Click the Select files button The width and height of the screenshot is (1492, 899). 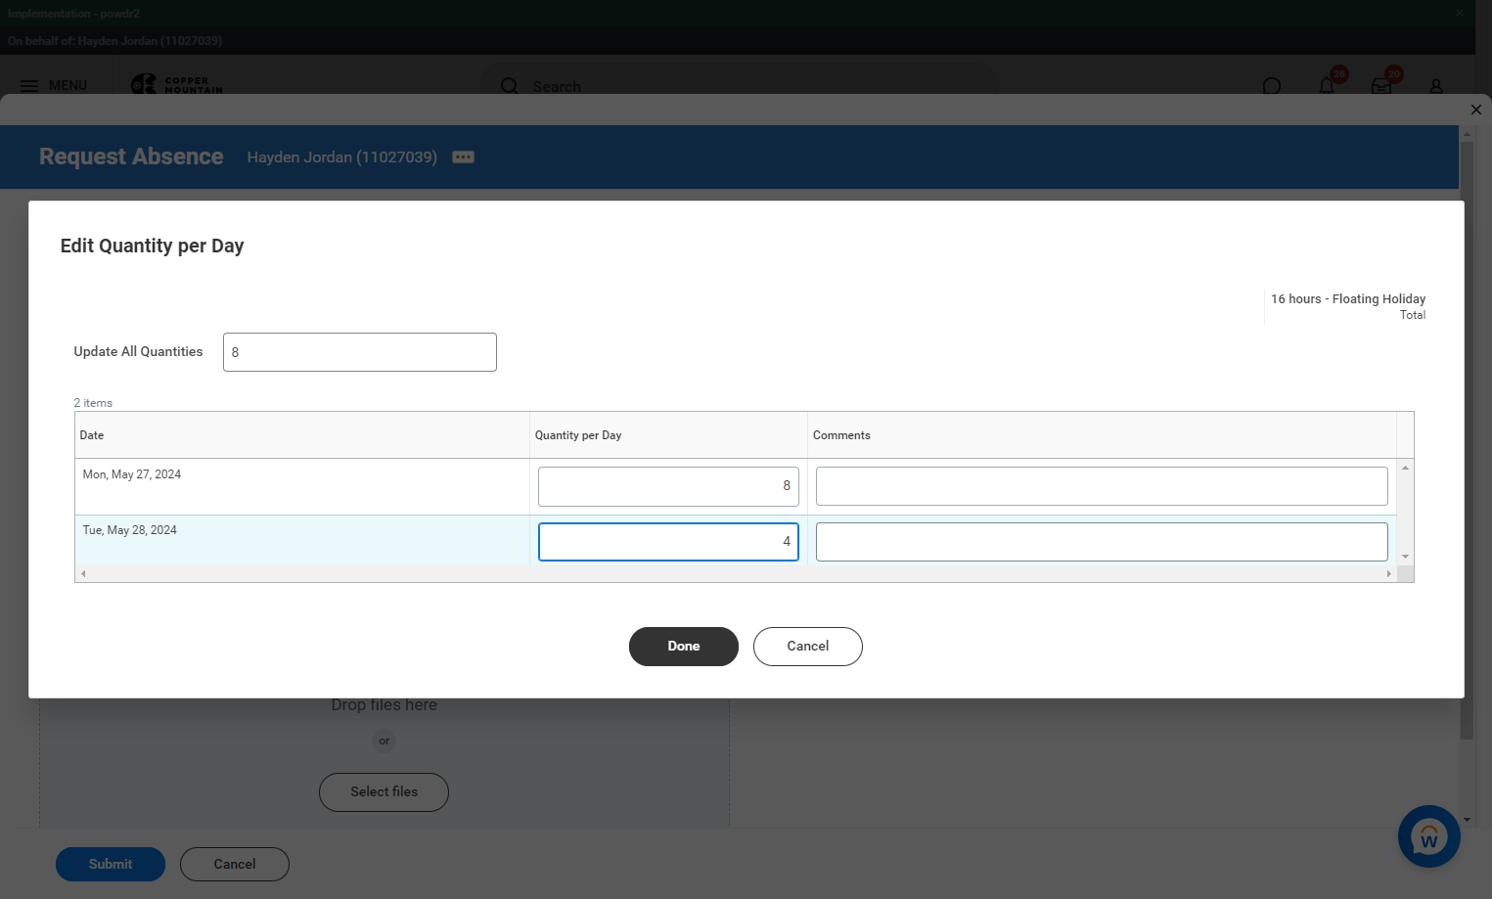(x=384, y=792)
